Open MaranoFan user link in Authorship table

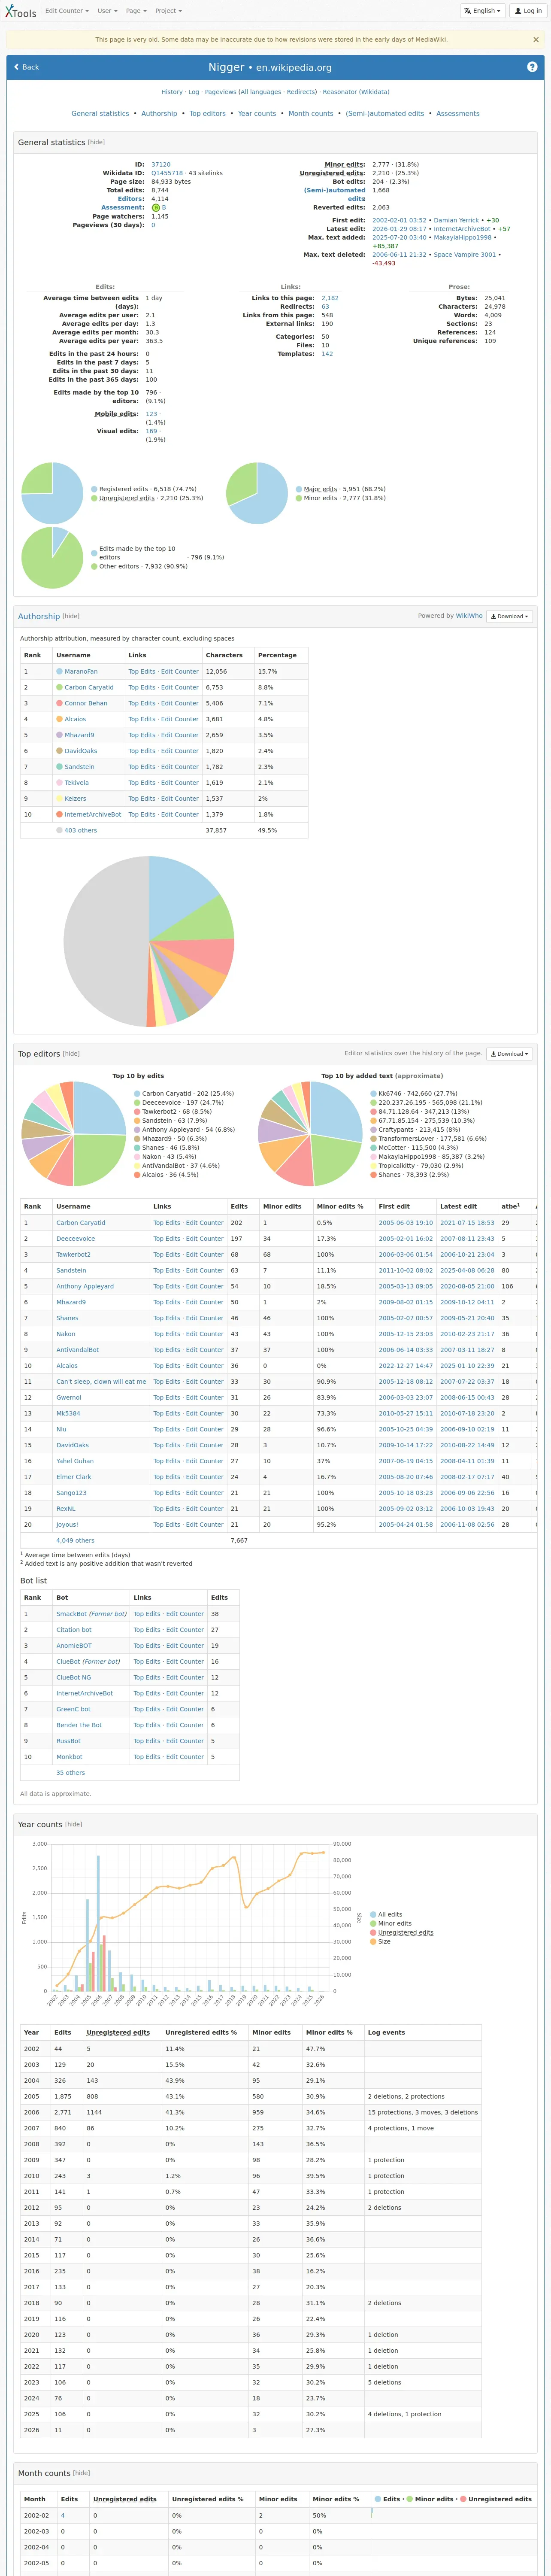click(81, 672)
